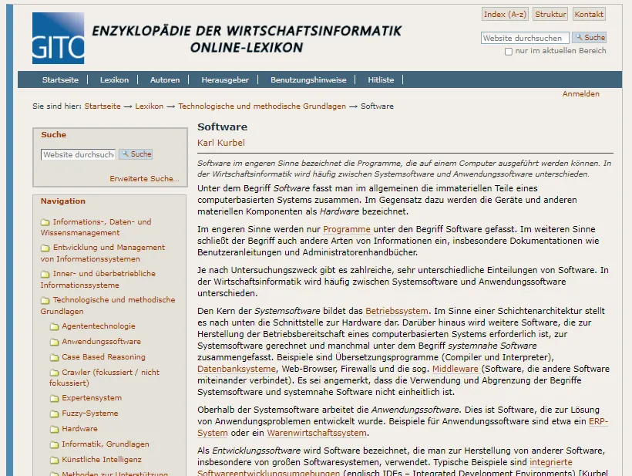Click author link Karl Kurbel

click(x=221, y=143)
